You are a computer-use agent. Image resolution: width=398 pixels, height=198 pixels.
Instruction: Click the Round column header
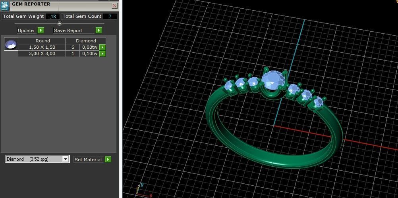[x=42, y=41]
